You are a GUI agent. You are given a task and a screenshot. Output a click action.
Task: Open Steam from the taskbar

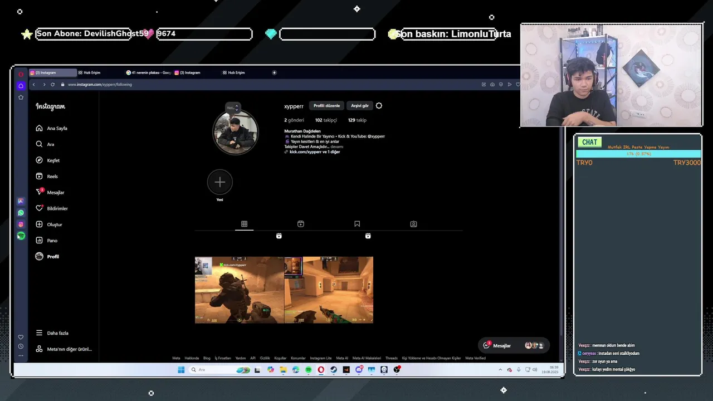point(334,370)
